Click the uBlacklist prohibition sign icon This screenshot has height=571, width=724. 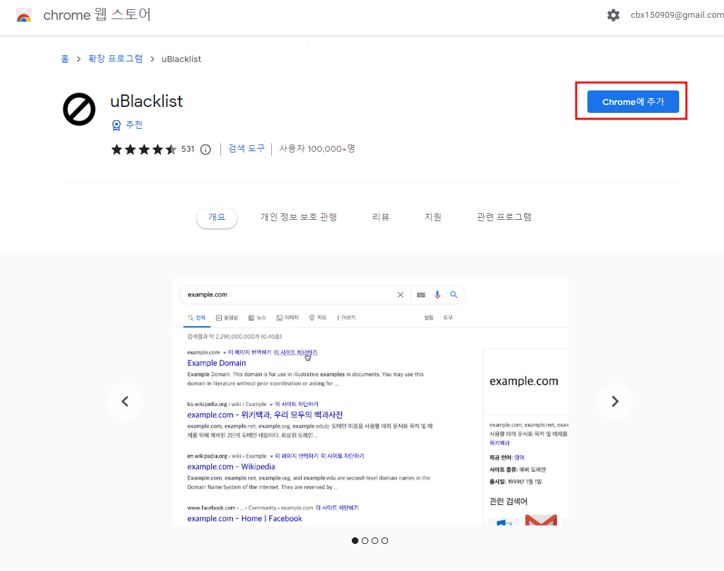point(79,110)
